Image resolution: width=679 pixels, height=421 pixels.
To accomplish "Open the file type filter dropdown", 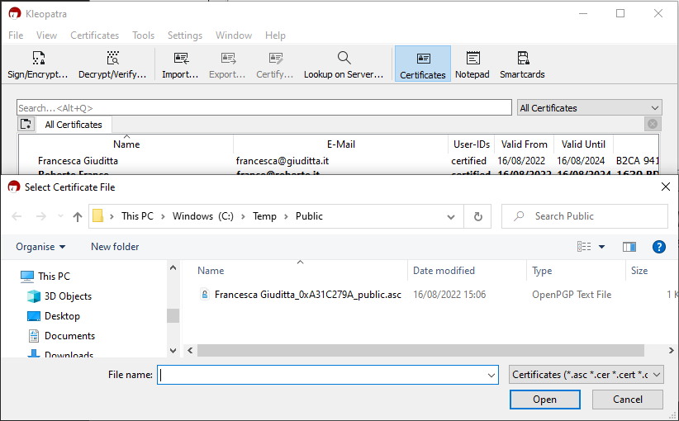I will (x=586, y=375).
